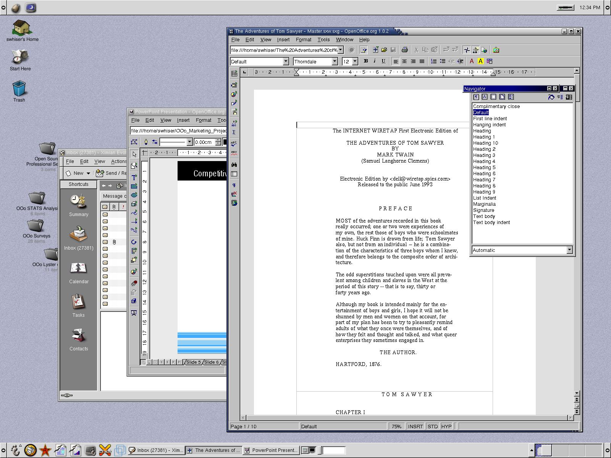
Task: Toggle Centered paragraph alignment
Action: (404, 61)
